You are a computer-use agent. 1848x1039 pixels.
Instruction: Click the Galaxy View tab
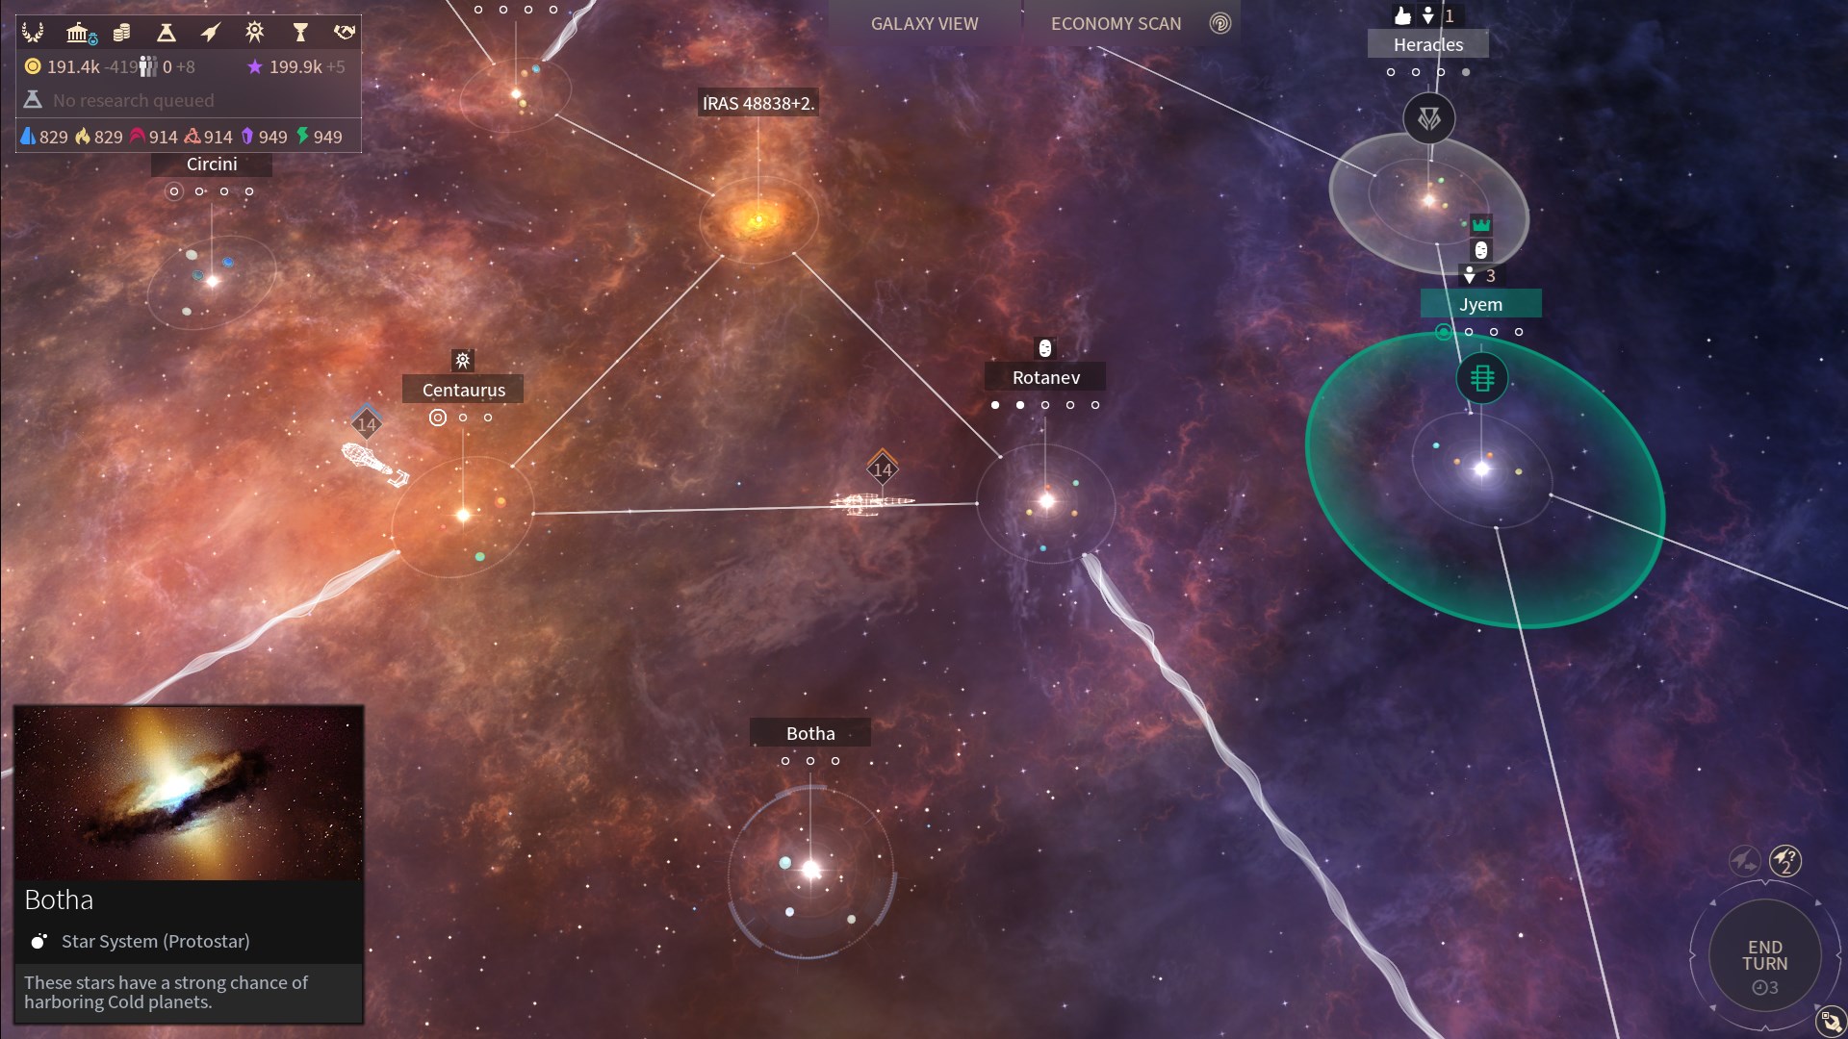coord(924,23)
